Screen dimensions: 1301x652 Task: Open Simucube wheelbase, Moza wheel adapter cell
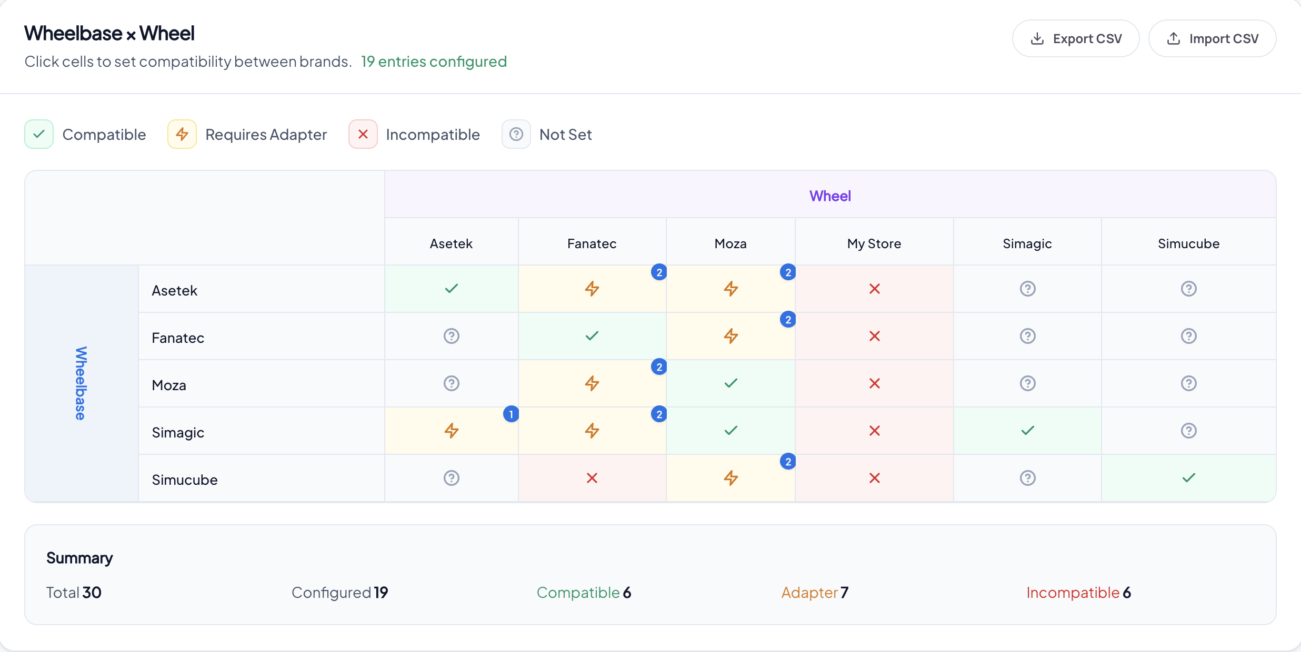tap(731, 478)
